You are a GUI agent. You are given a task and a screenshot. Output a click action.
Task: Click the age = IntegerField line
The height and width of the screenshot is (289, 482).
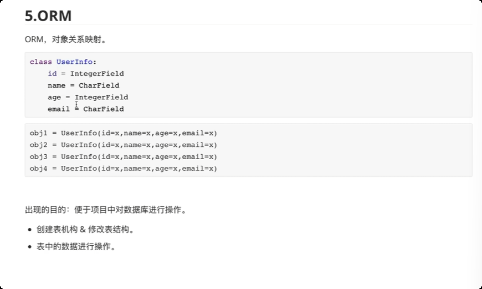(88, 97)
